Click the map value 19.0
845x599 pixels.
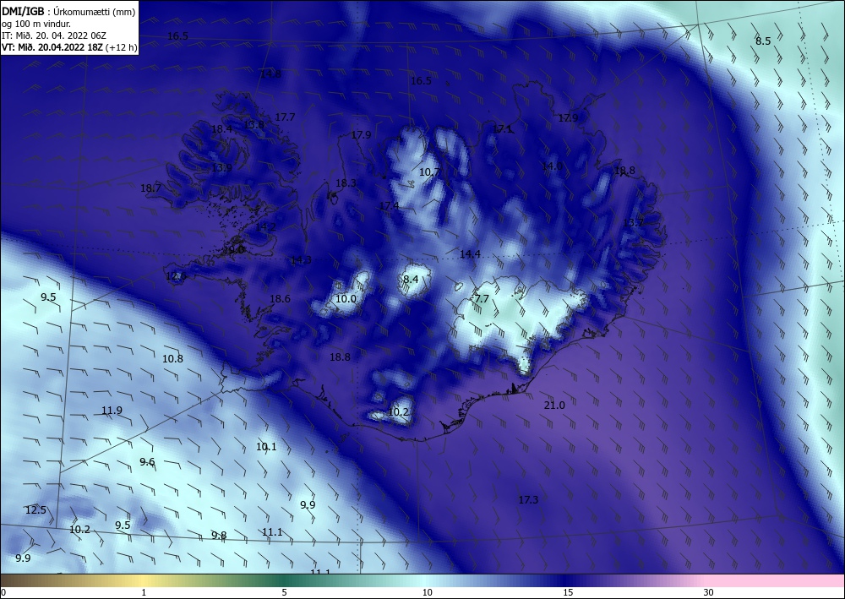233,250
